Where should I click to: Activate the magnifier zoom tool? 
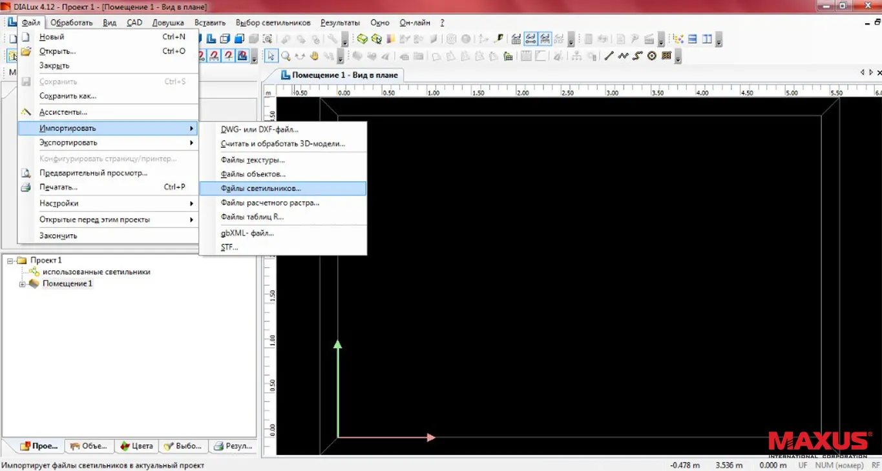click(285, 56)
